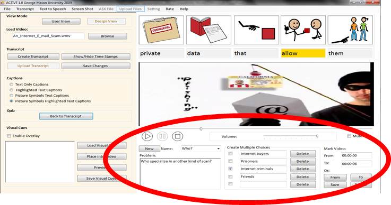Open the Transcript menu
The height and width of the screenshot is (205, 391).
tap(25, 8)
